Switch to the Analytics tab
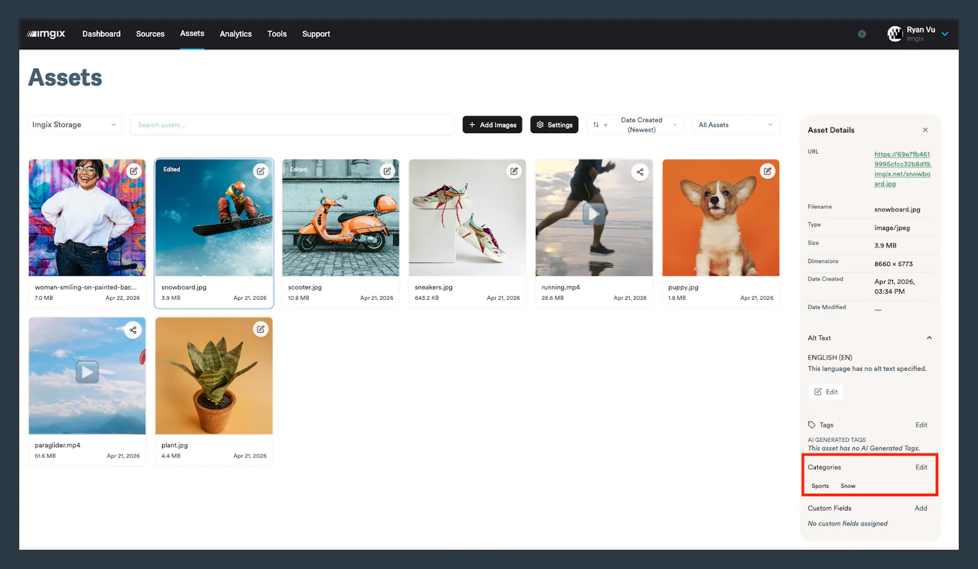 (235, 34)
